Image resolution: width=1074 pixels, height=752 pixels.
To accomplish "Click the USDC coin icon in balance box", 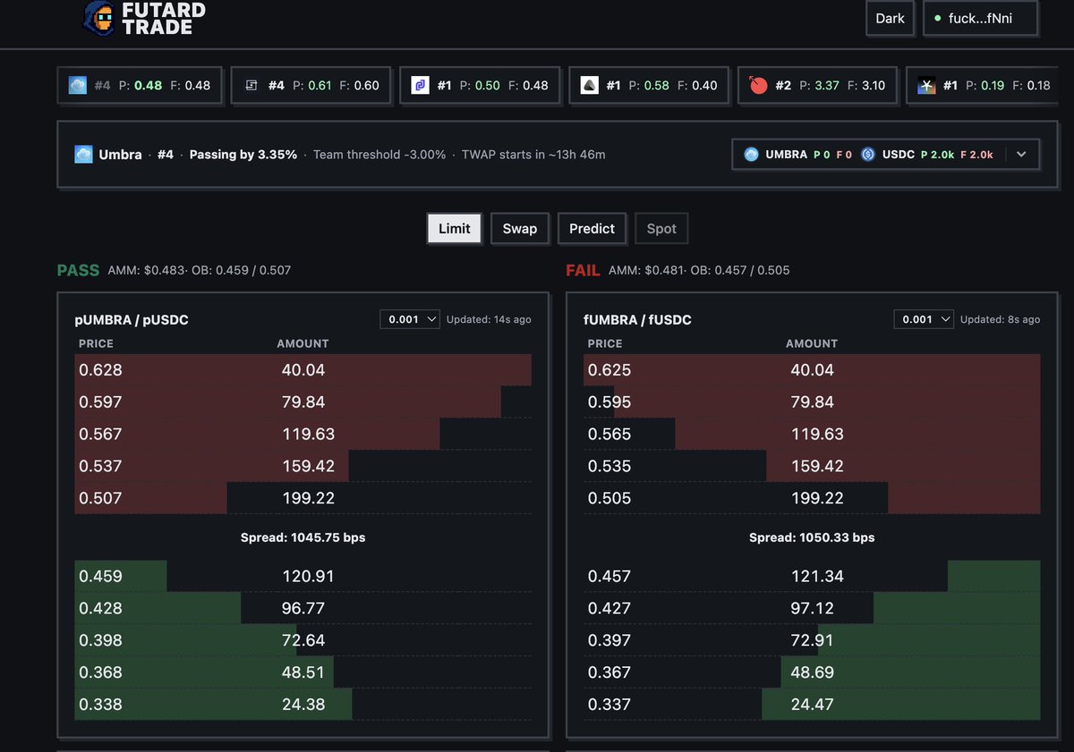I will (868, 155).
